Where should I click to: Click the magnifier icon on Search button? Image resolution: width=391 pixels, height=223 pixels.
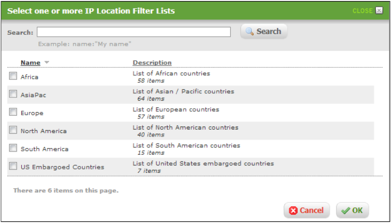point(250,31)
